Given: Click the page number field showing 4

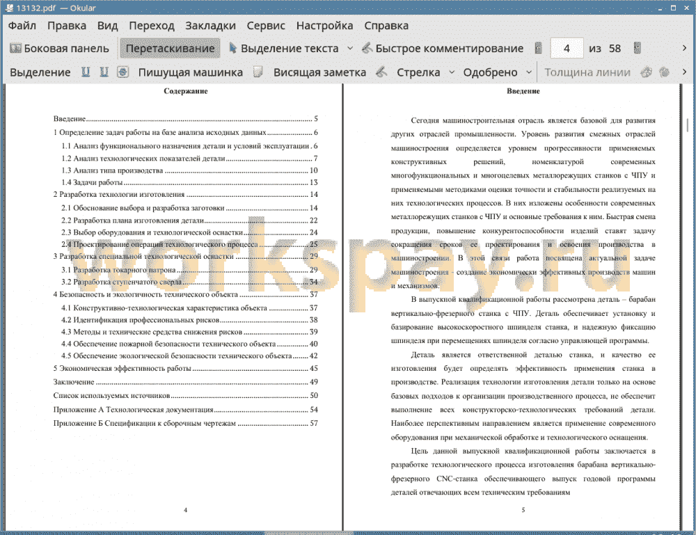Looking at the screenshot, I should point(567,49).
